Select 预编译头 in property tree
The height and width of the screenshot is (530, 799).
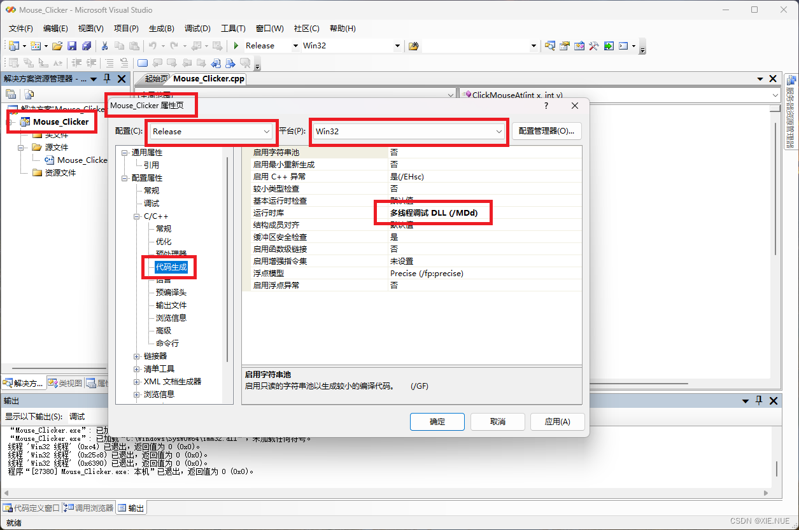pyautogui.click(x=171, y=293)
